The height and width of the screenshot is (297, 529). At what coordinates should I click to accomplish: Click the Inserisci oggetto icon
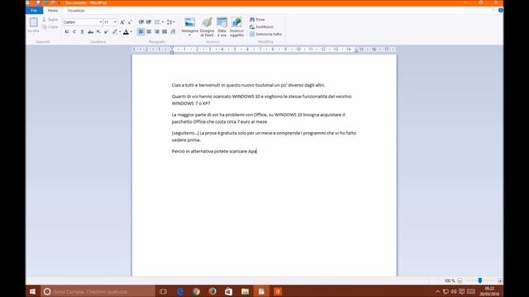(x=236, y=27)
